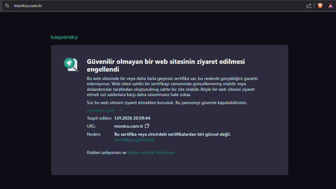Open Brave Shields lion icon
336x189 pixels.
click(320, 6)
